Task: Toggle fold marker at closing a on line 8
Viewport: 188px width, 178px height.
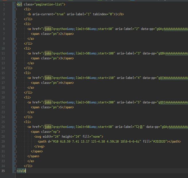Action: 15,39
